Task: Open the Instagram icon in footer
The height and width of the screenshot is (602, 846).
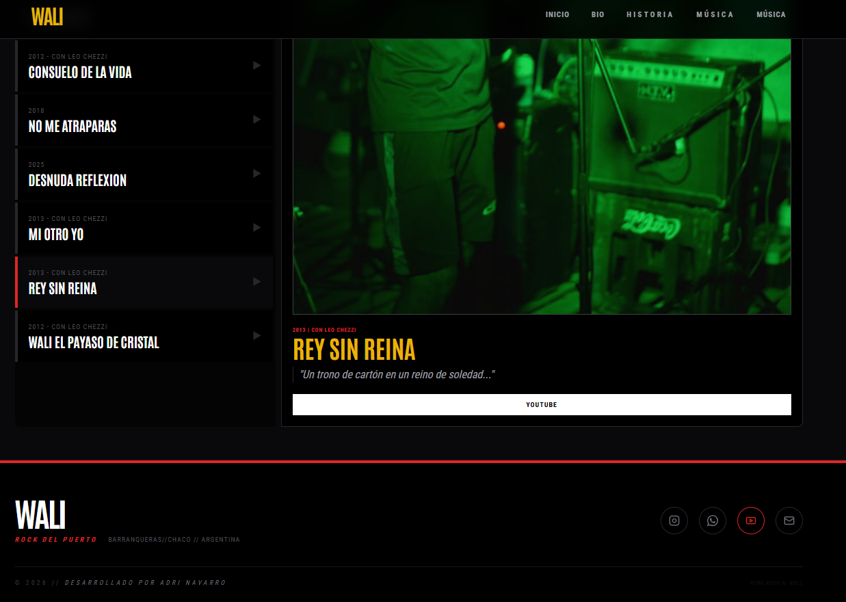Action: tap(674, 521)
